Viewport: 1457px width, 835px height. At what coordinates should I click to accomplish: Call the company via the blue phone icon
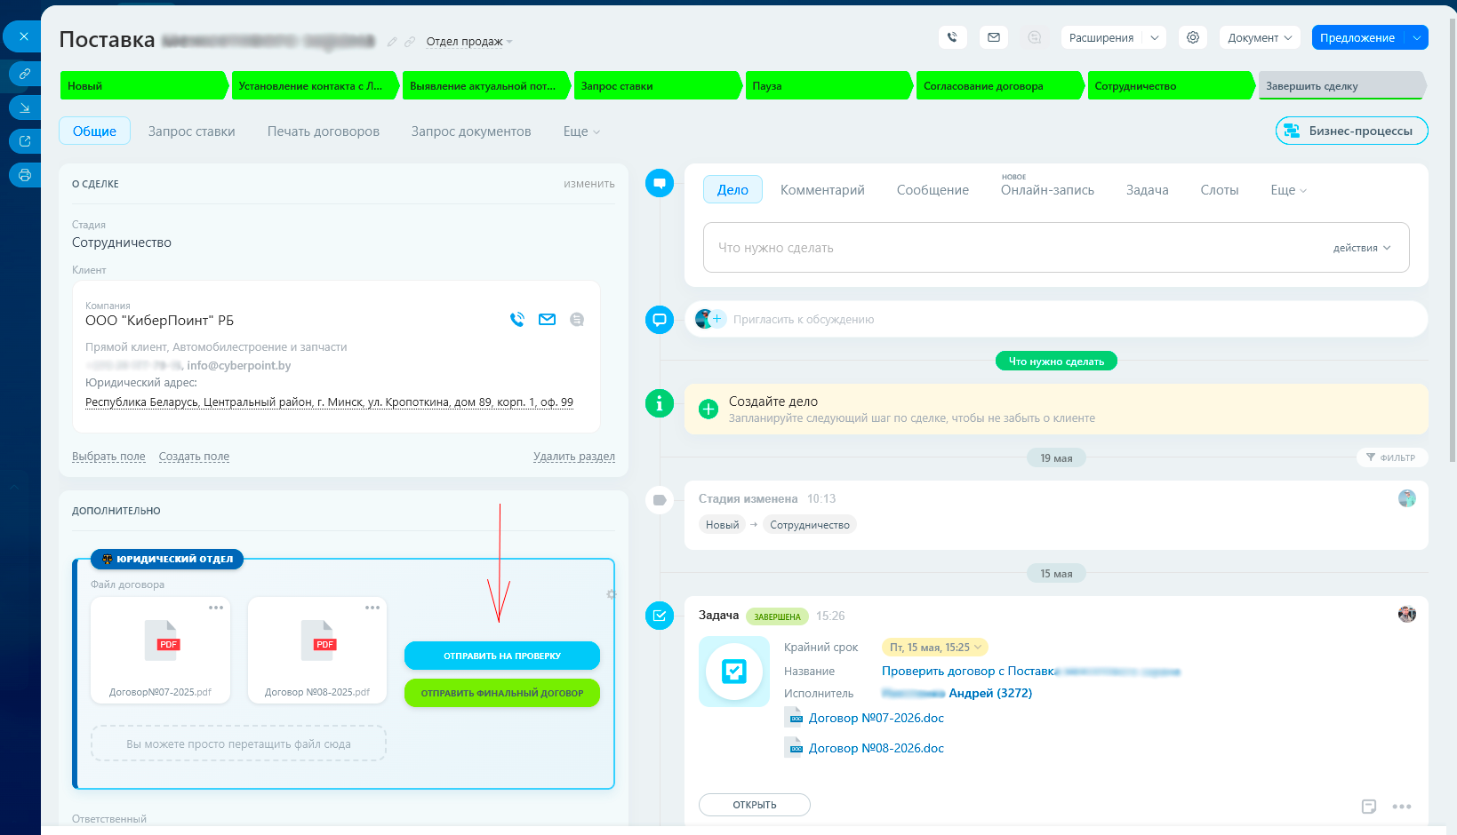point(517,320)
